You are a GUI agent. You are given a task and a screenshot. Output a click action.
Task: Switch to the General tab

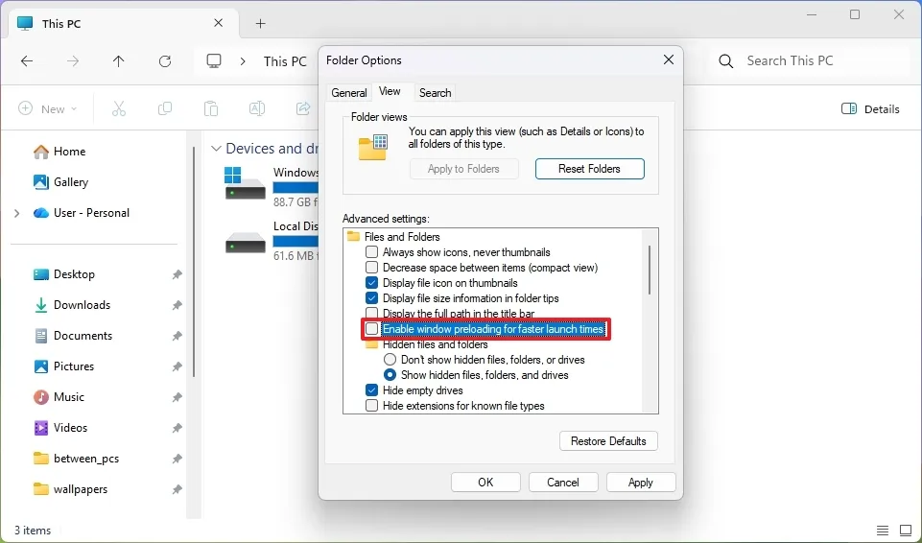click(349, 93)
